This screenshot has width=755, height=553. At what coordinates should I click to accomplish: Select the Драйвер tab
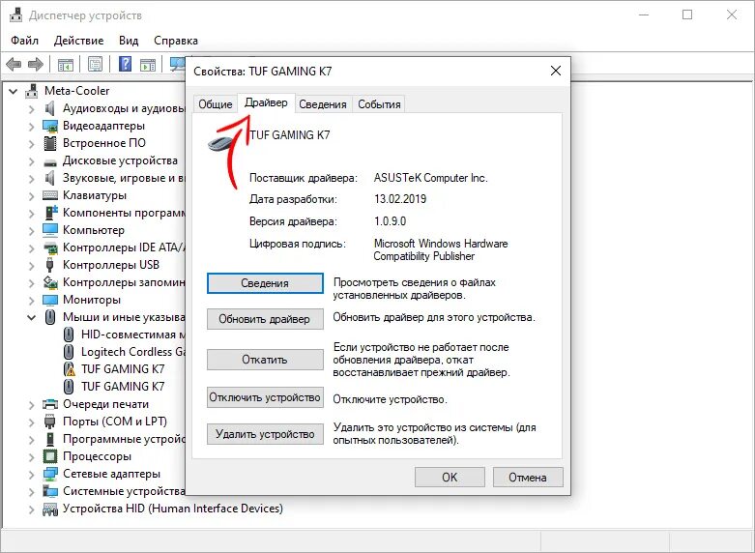[x=266, y=102]
